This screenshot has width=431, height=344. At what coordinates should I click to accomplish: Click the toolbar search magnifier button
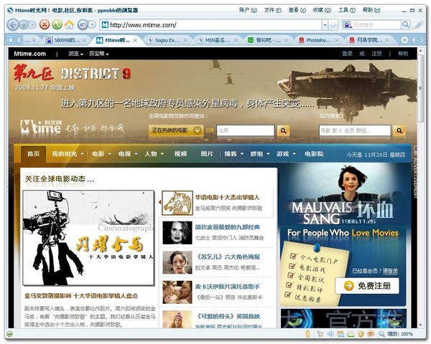[x=405, y=24]
